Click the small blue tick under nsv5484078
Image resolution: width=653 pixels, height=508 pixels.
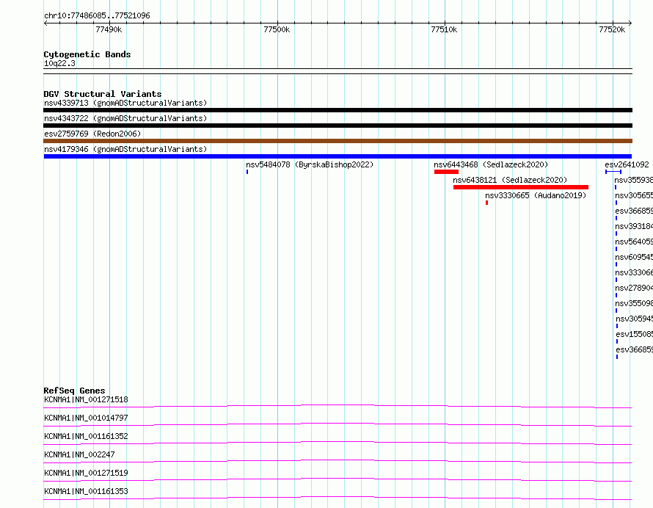click(247, 172)
